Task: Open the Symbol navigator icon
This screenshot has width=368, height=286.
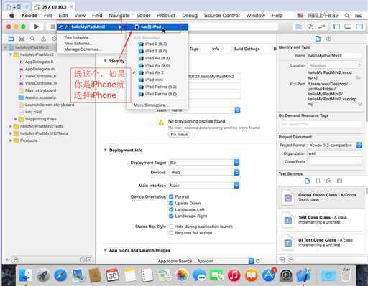Action: (x=22, y=39)
